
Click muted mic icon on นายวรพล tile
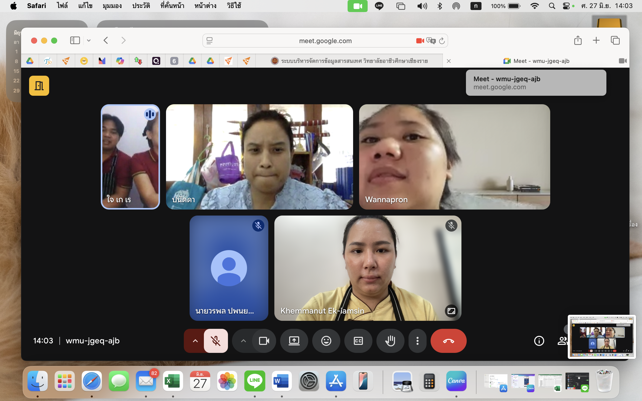click(x=258, y=226)
